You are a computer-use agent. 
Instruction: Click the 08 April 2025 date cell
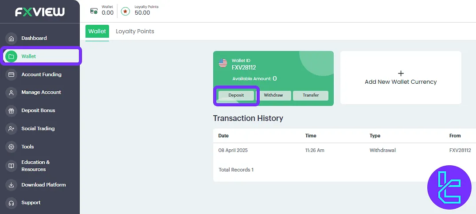coord(233,150)
